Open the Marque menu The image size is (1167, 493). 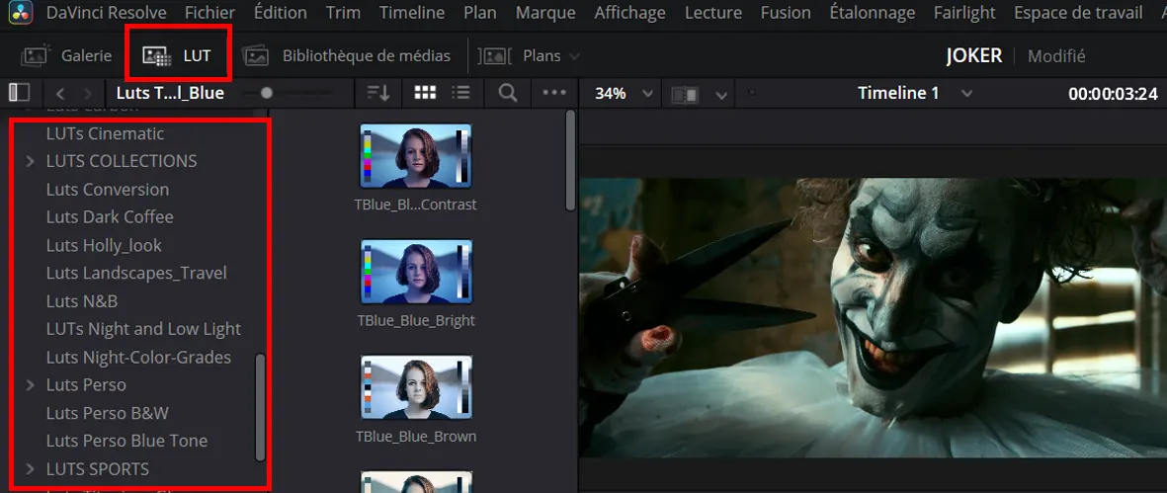point(545,13)
